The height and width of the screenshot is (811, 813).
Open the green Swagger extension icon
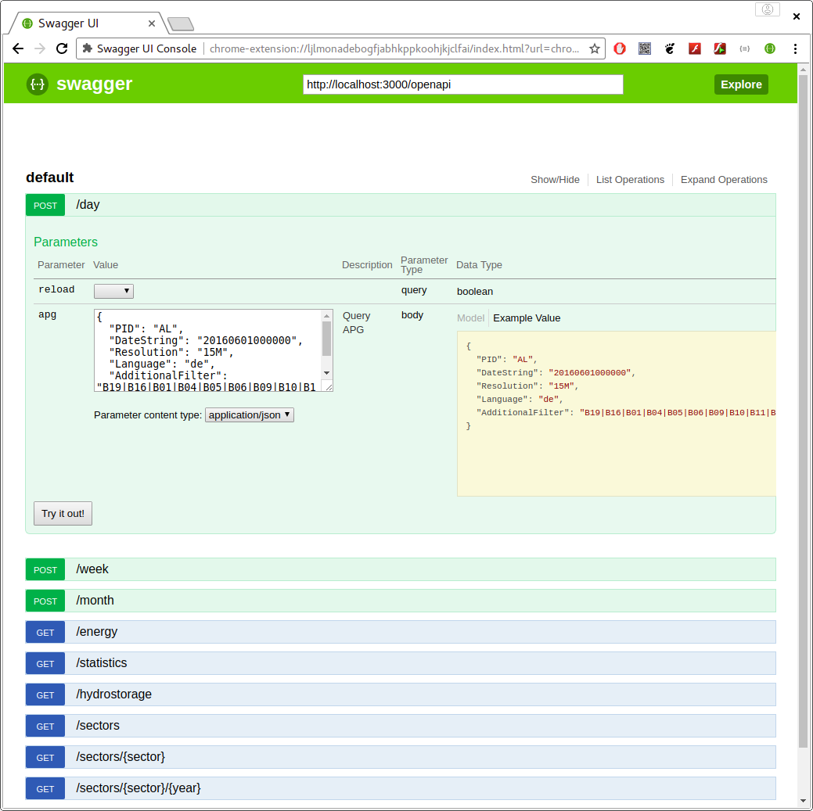point(770,48)
